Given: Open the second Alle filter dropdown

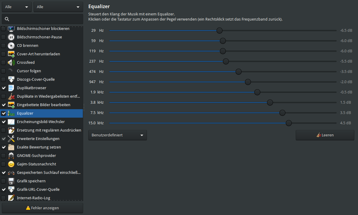Looking at the screenshot, I should 58,7.
